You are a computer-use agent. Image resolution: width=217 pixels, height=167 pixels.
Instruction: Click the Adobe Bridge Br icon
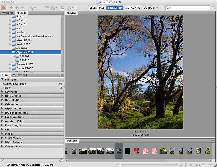pos(4,7)
